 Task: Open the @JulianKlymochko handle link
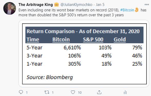(76, 5)
